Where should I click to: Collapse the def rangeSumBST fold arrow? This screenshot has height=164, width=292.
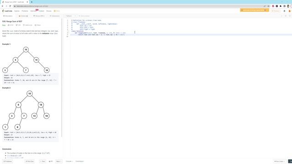click(69, 33)
